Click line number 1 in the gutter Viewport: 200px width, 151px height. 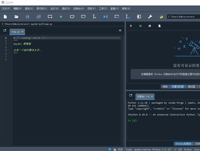[x=6, y=38]
